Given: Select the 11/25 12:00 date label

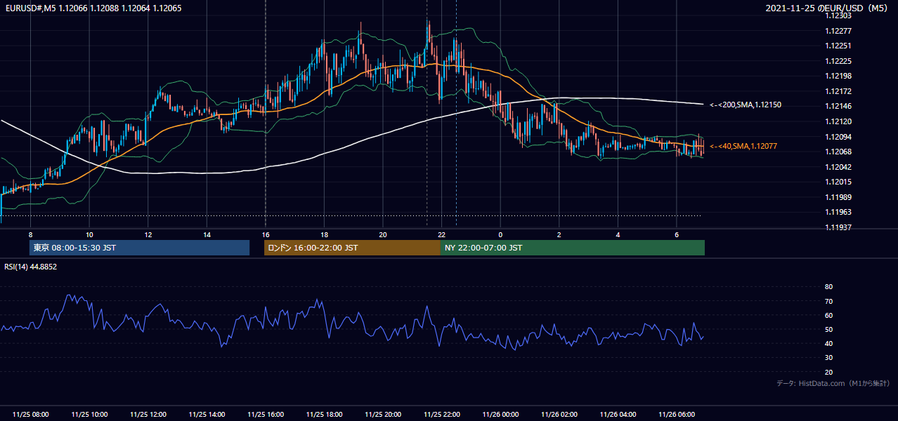Looking at the screenshot, I should tap(148, 415).
